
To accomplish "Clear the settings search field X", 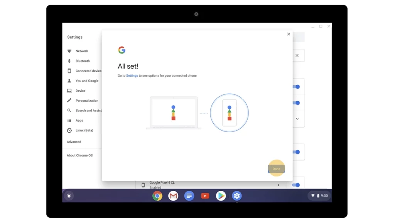I will click(297, 55).
